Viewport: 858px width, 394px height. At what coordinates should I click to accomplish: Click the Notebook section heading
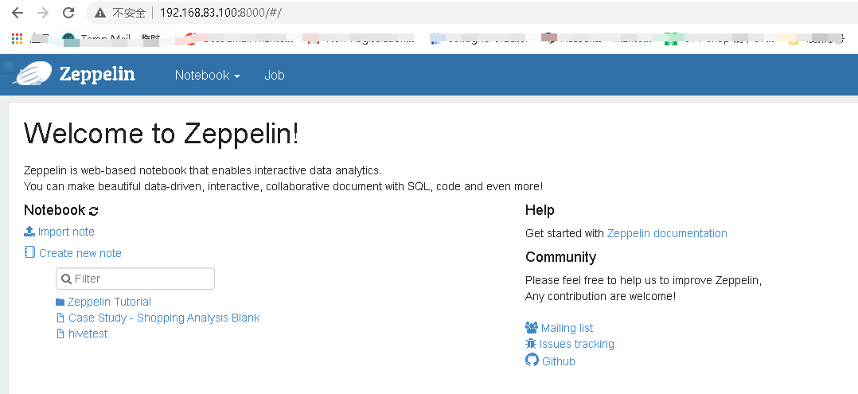55,210
